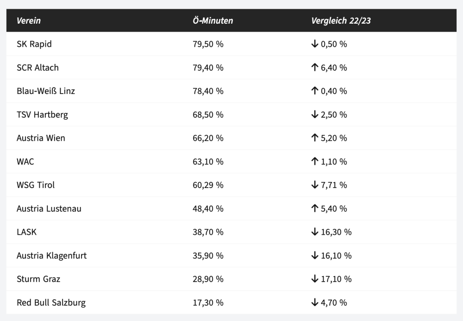Click the down arrow in the Sturm Graz row
The width and height of the screenshot is (463, 321).
point(315,279)
